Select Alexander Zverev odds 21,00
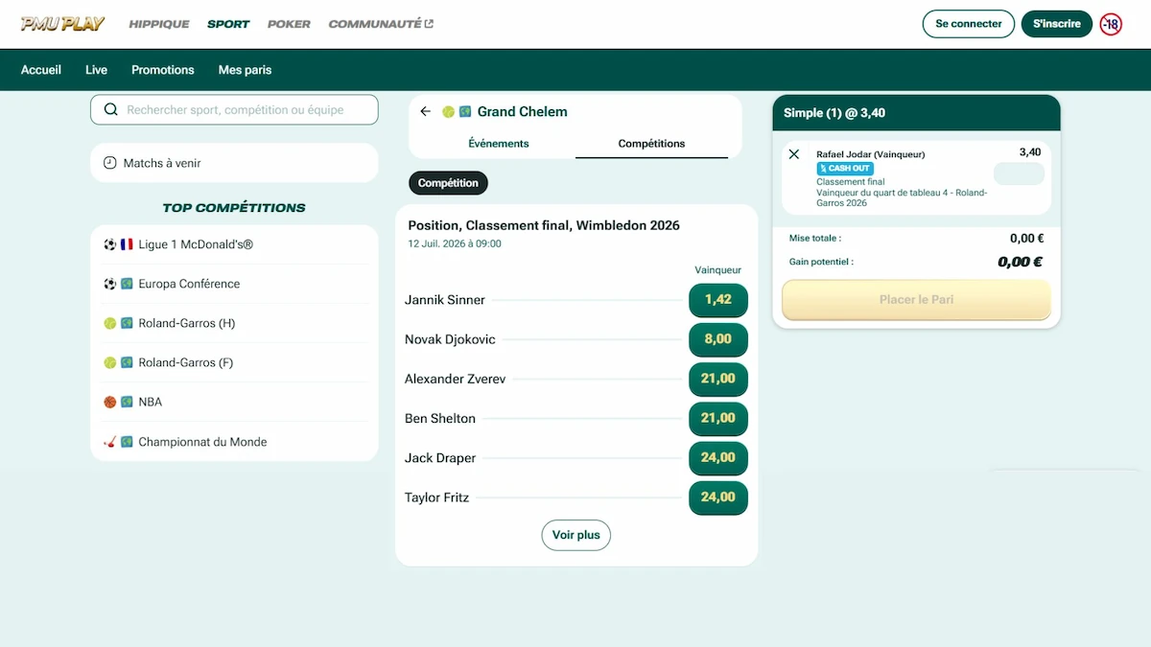The height and width of the screenshot is (647, 1151). [718, 379]
